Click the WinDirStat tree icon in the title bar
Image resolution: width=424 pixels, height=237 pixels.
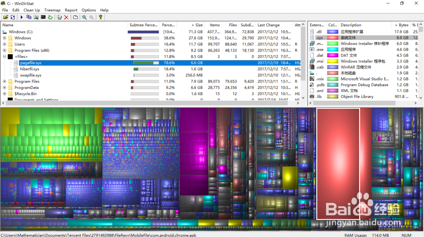(3, 3)
